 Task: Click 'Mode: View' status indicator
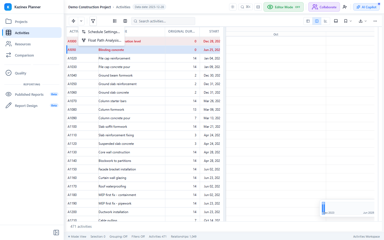(x=77, y=237)
